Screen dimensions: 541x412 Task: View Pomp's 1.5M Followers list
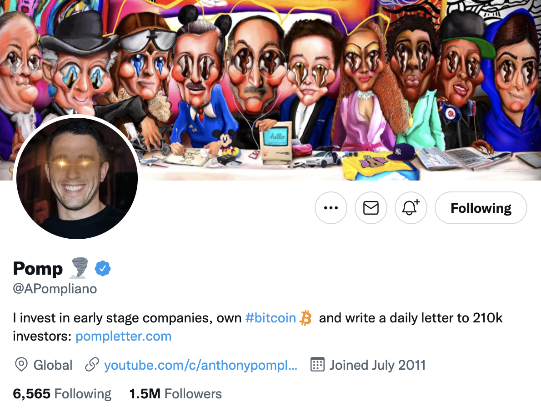click(x=175, y=393)
